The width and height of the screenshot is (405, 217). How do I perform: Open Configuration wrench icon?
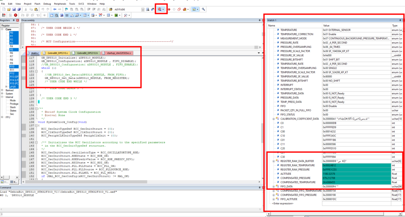click(x=203, y=9)
